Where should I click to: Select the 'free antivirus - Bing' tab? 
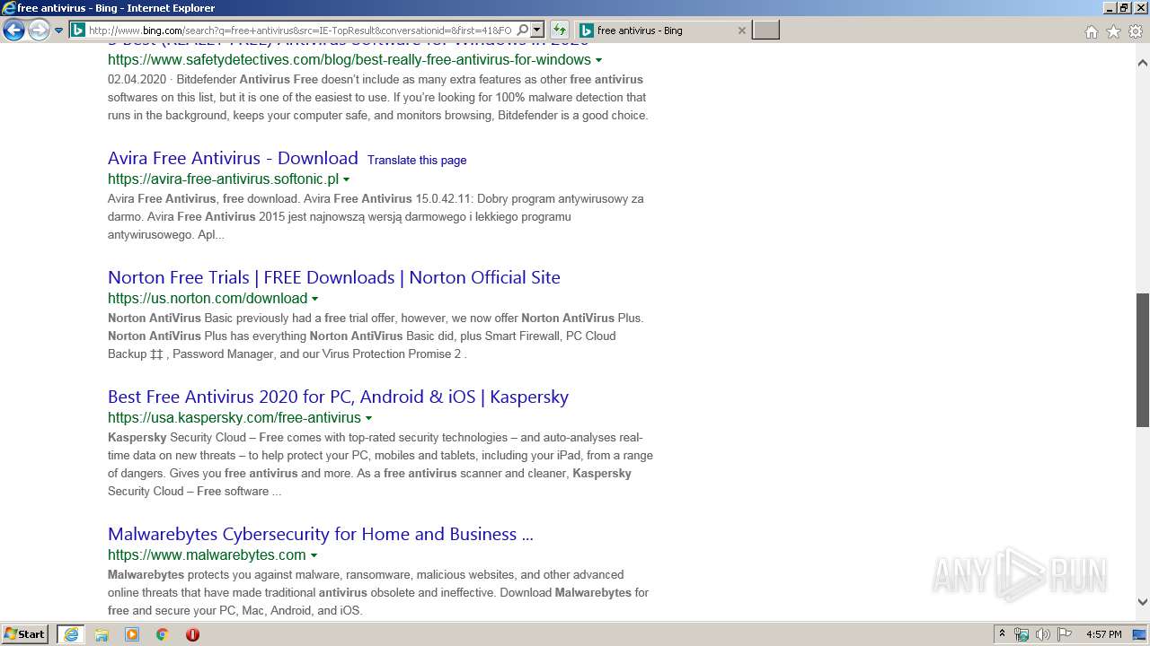[662, 31]
